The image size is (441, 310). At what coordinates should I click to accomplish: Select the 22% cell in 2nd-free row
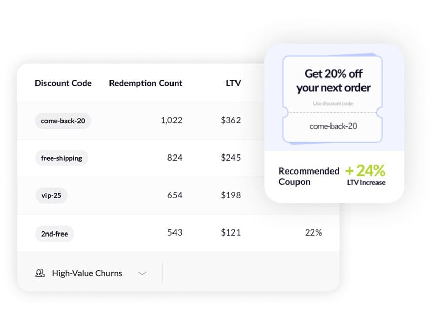tap(313, 233)
